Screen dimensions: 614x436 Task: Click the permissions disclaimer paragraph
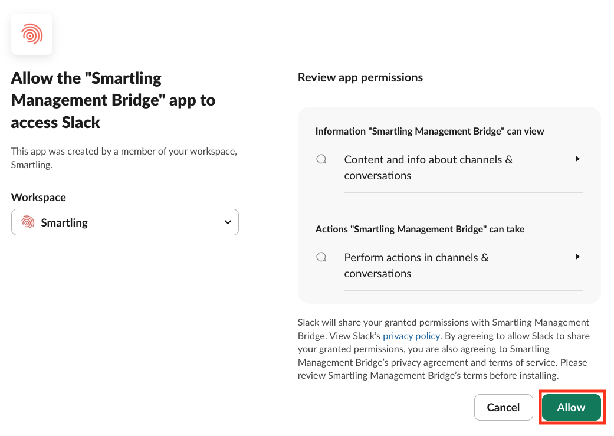[x=444, y=349]
